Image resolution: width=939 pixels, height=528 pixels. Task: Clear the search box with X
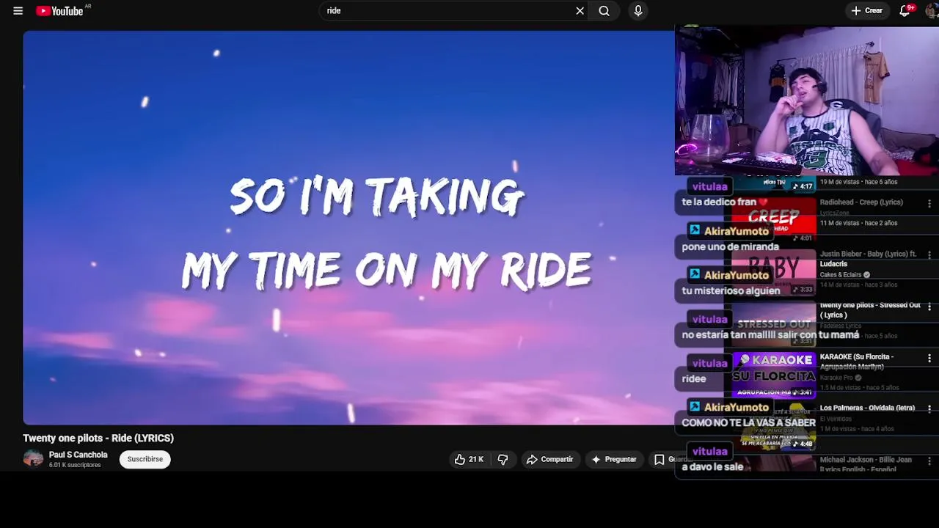tap(580, 11)
